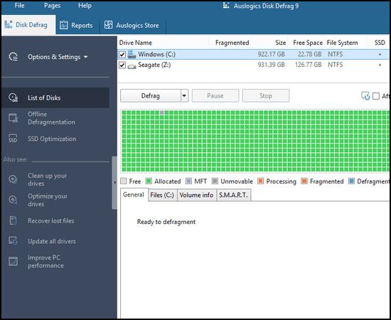
Task: Click the Update all drivers icon
Action: tap(13, 241)
